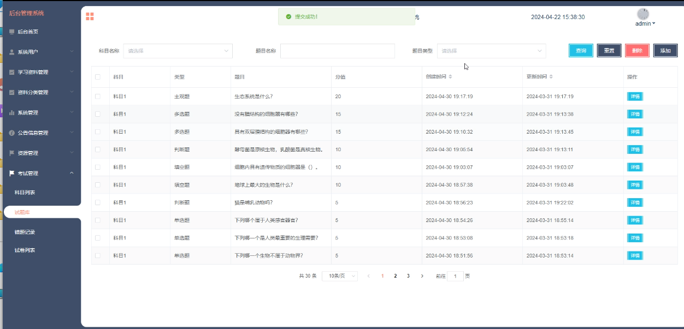Sort by 创建时间 column arrows

tap(450, 77)
